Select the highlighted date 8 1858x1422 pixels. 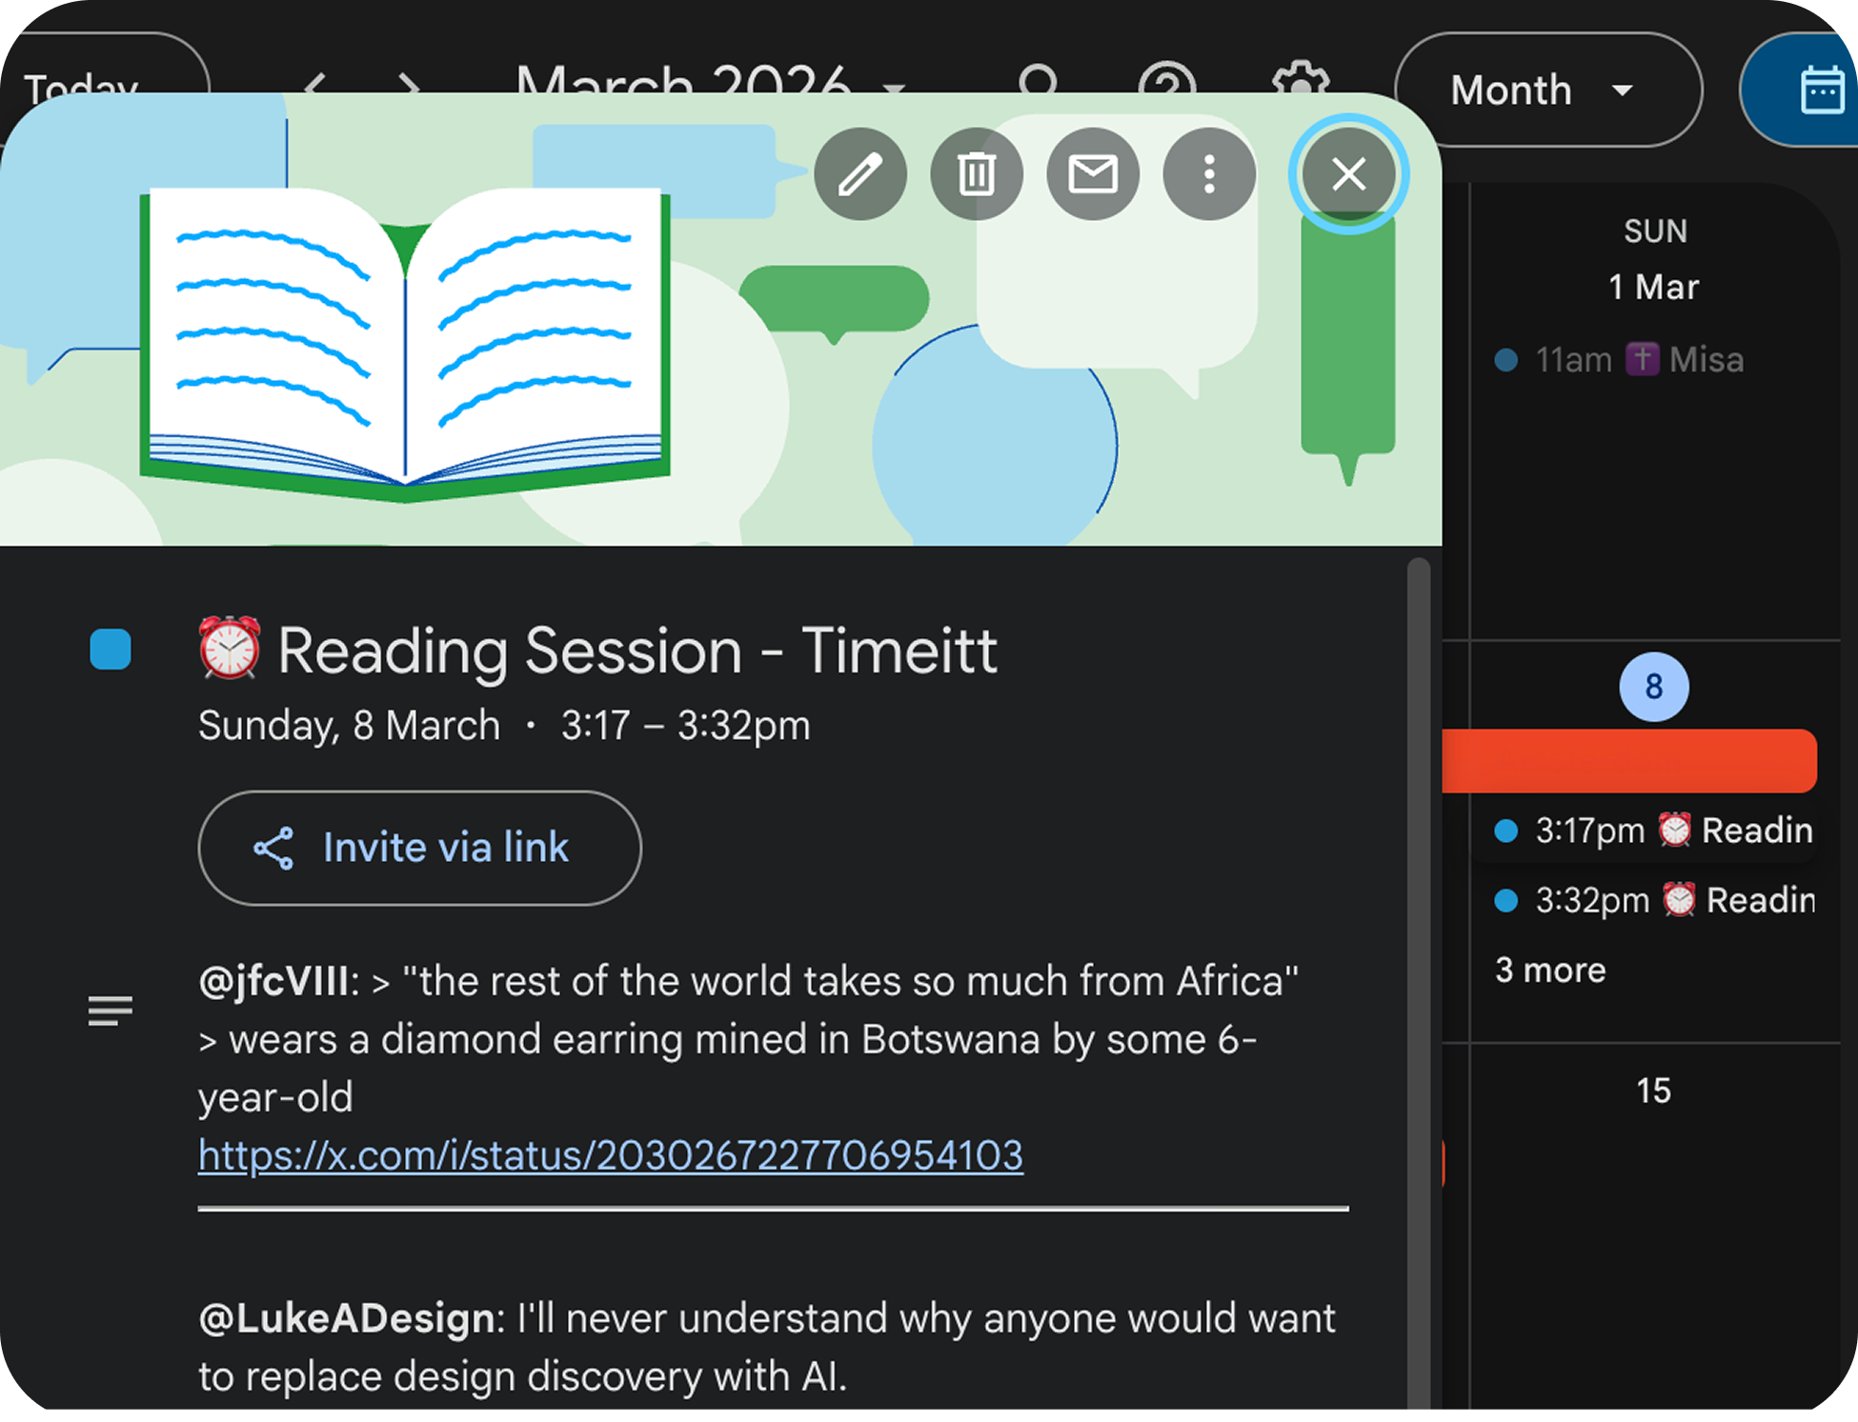click(1654, 687)
